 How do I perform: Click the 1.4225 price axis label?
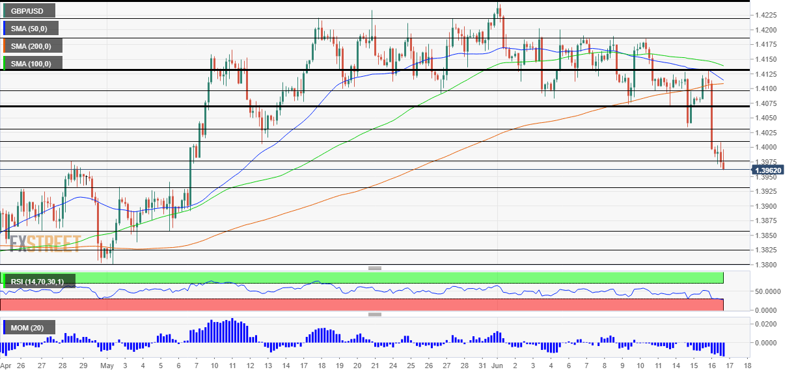765,15
